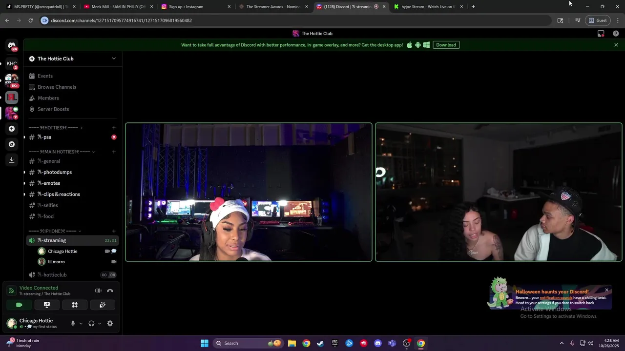Screen dimensions: 625x351
Task: Collapse the MAIN HOTTIES category
Action: click(61, 152)
